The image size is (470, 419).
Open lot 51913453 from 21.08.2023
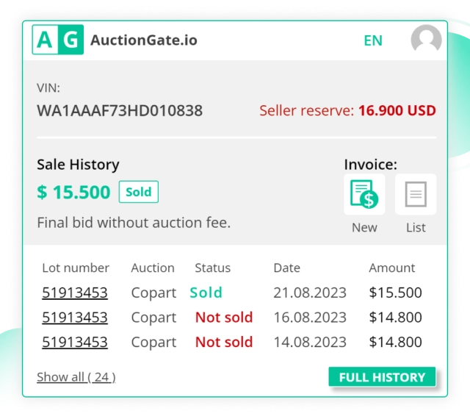pos(75,293)
